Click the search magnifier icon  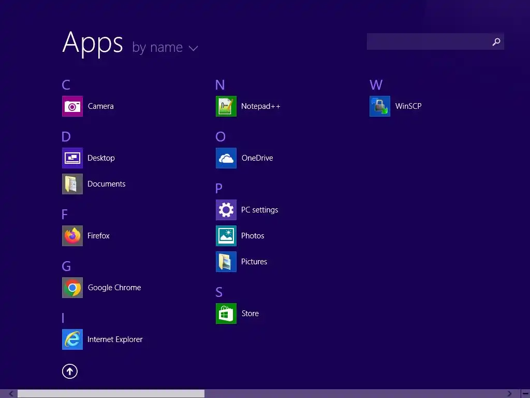pyautogui.click(x=496, y=41)
